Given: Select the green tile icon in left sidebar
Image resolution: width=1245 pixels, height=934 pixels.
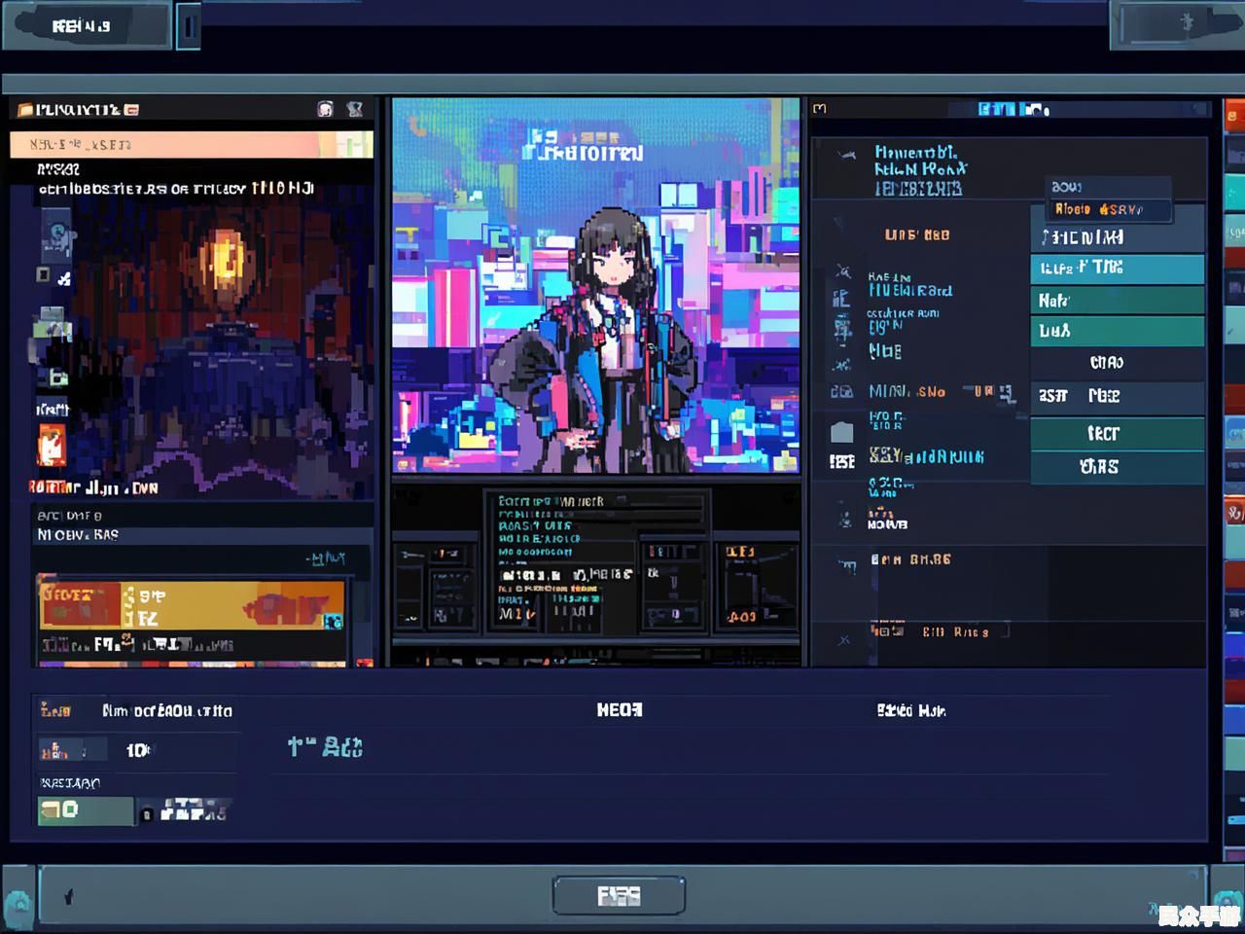Looking at the screenshot, I should pyautogui.click(x=53, y=326).
